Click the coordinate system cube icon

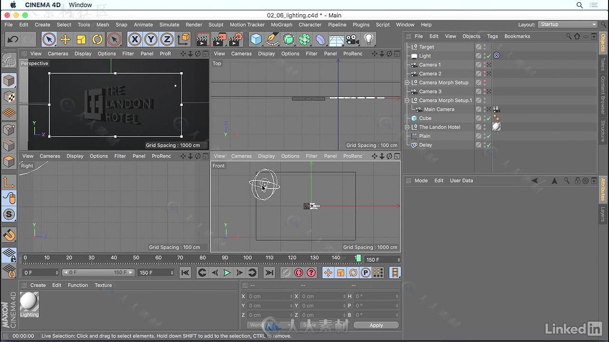tap(183, 39)
